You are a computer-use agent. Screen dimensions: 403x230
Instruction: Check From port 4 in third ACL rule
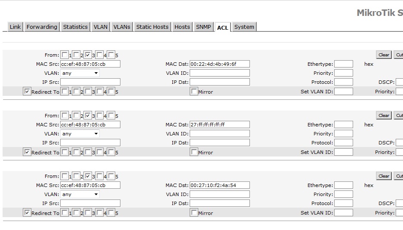click(x=99, y=176)
